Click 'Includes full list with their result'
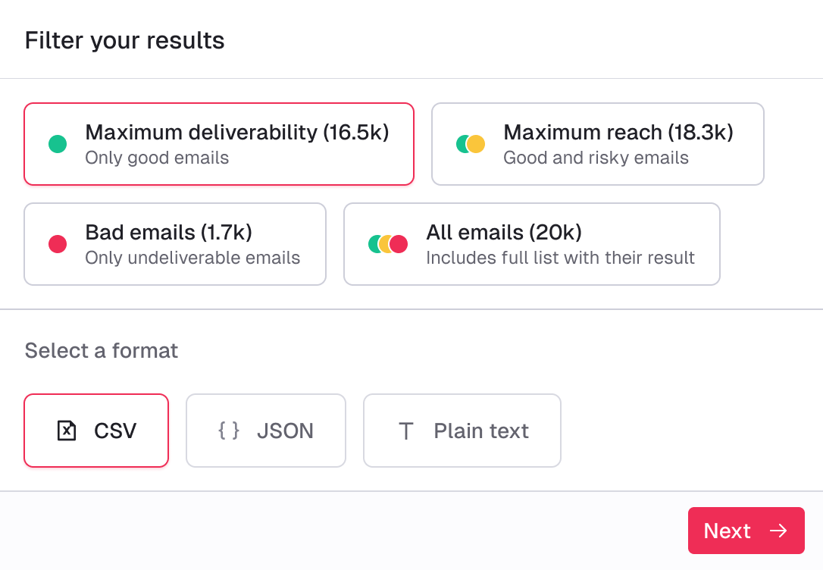823x570 pixels. pyautogui.click(x=560, y=258)
